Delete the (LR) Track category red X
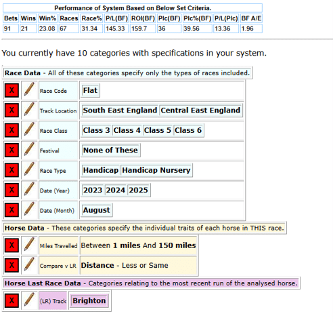Image resolution: width=333 pixels, height=322 pixels. tap(12, 300)
